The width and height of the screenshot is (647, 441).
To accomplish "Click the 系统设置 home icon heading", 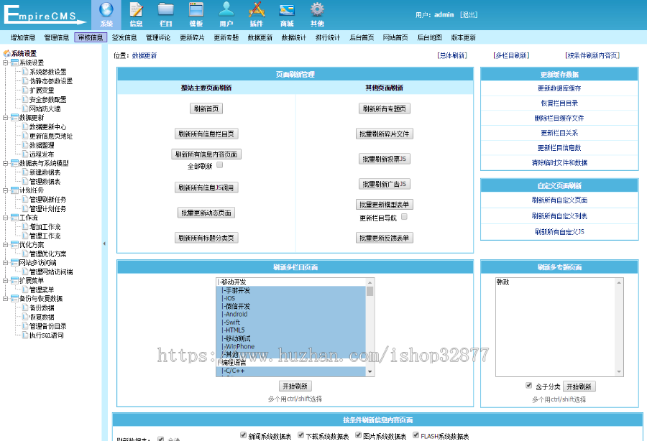I will point(20,53).
